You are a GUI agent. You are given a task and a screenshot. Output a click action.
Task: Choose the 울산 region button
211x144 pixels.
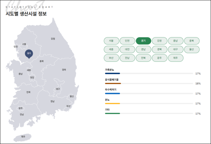[191, 49]
